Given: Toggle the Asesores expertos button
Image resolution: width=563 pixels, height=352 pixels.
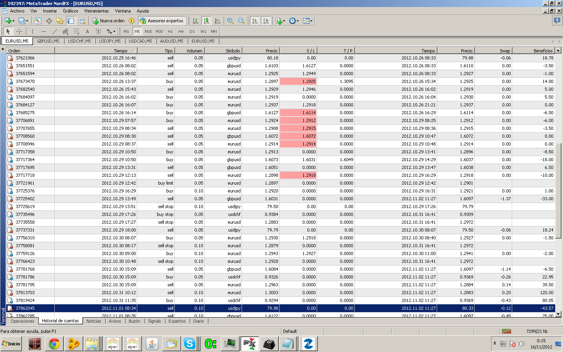Looking at the screenshot, I should pyautogui.click(x=161, y=21).
